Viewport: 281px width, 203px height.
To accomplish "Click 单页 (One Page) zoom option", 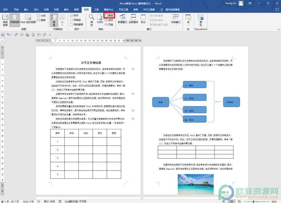I will (109, 16).
